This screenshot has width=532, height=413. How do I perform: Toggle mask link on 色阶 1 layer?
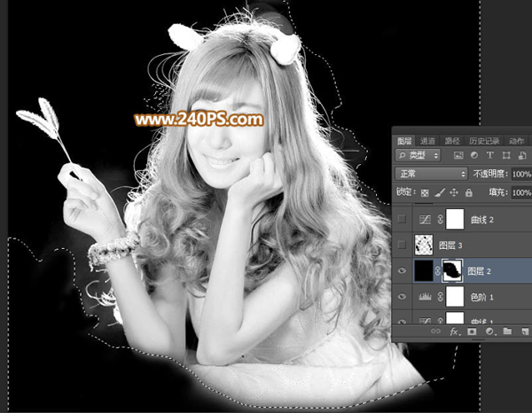[x=440, y=297]
